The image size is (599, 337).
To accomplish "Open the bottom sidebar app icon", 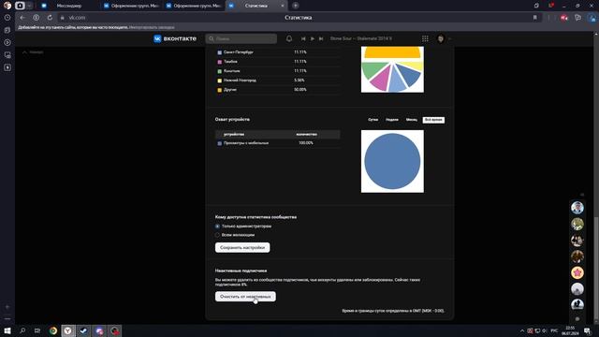I will pyautogui.click(x=7, y=67).
